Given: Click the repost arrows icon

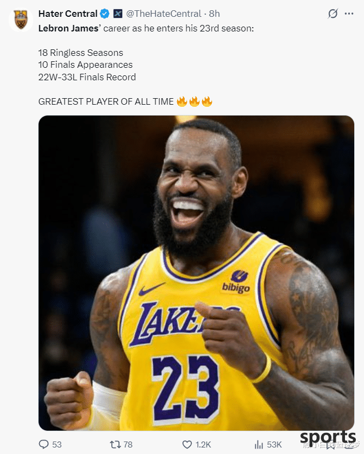Looking at the screenshot, I should coord(115,444).
